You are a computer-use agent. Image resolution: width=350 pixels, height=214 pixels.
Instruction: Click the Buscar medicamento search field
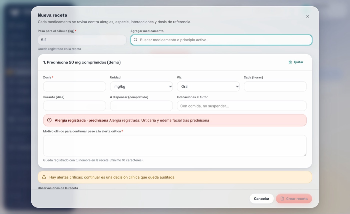point(221,40)
